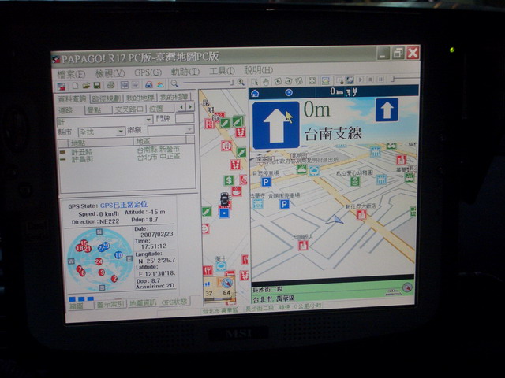The image size is (505, 378).
Task: Open the GPS(G) menu
Action: [x=148, y=72]
